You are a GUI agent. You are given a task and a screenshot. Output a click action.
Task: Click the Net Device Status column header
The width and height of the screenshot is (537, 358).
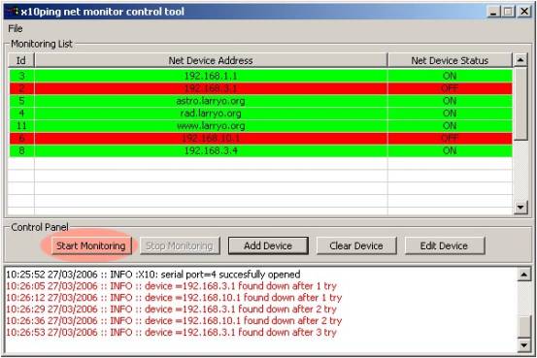450,60
